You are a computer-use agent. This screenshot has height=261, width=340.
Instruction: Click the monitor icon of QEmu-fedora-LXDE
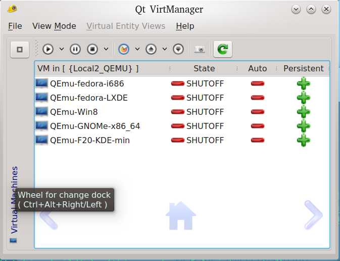(41, 98)
